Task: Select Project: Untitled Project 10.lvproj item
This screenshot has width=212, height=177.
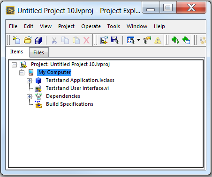Action: [x=70, y=64]
